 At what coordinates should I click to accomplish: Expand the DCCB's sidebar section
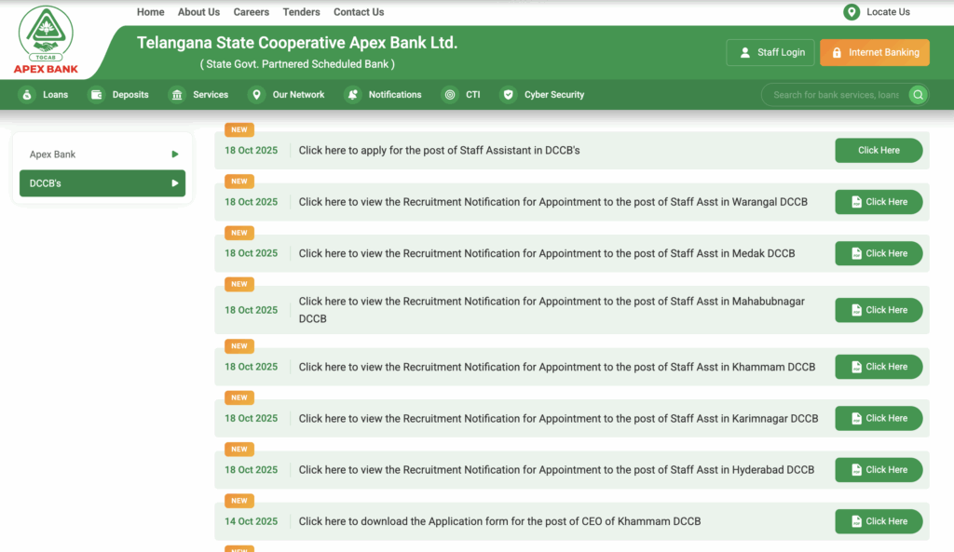102,183
